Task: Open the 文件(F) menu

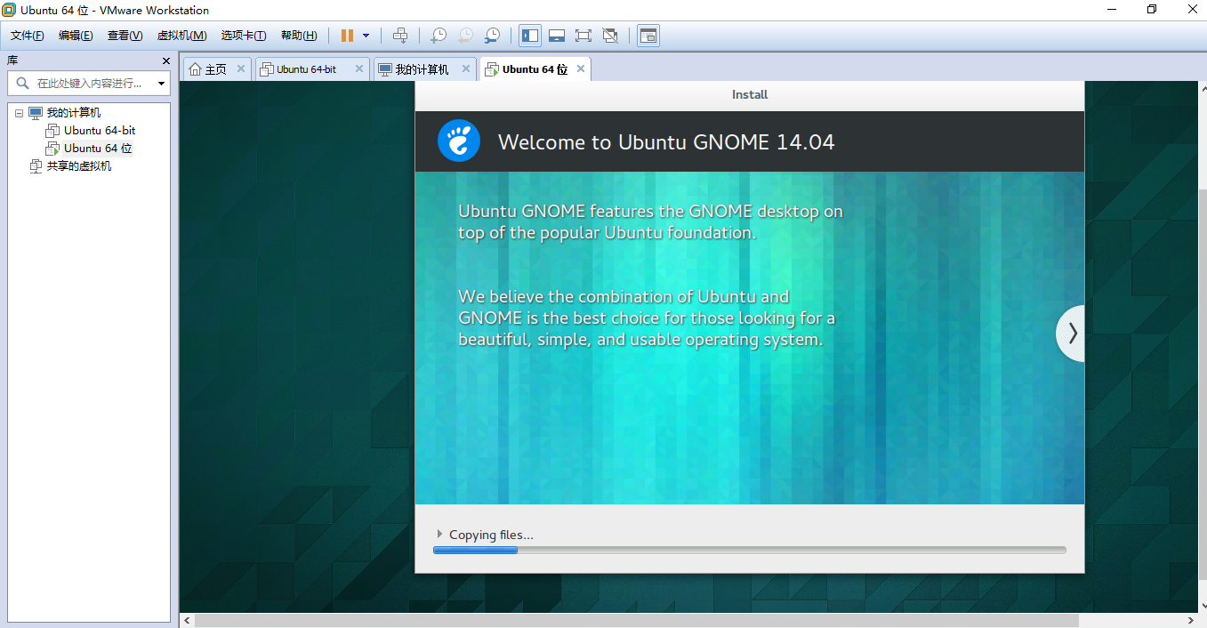Action: tap(28, 36)
